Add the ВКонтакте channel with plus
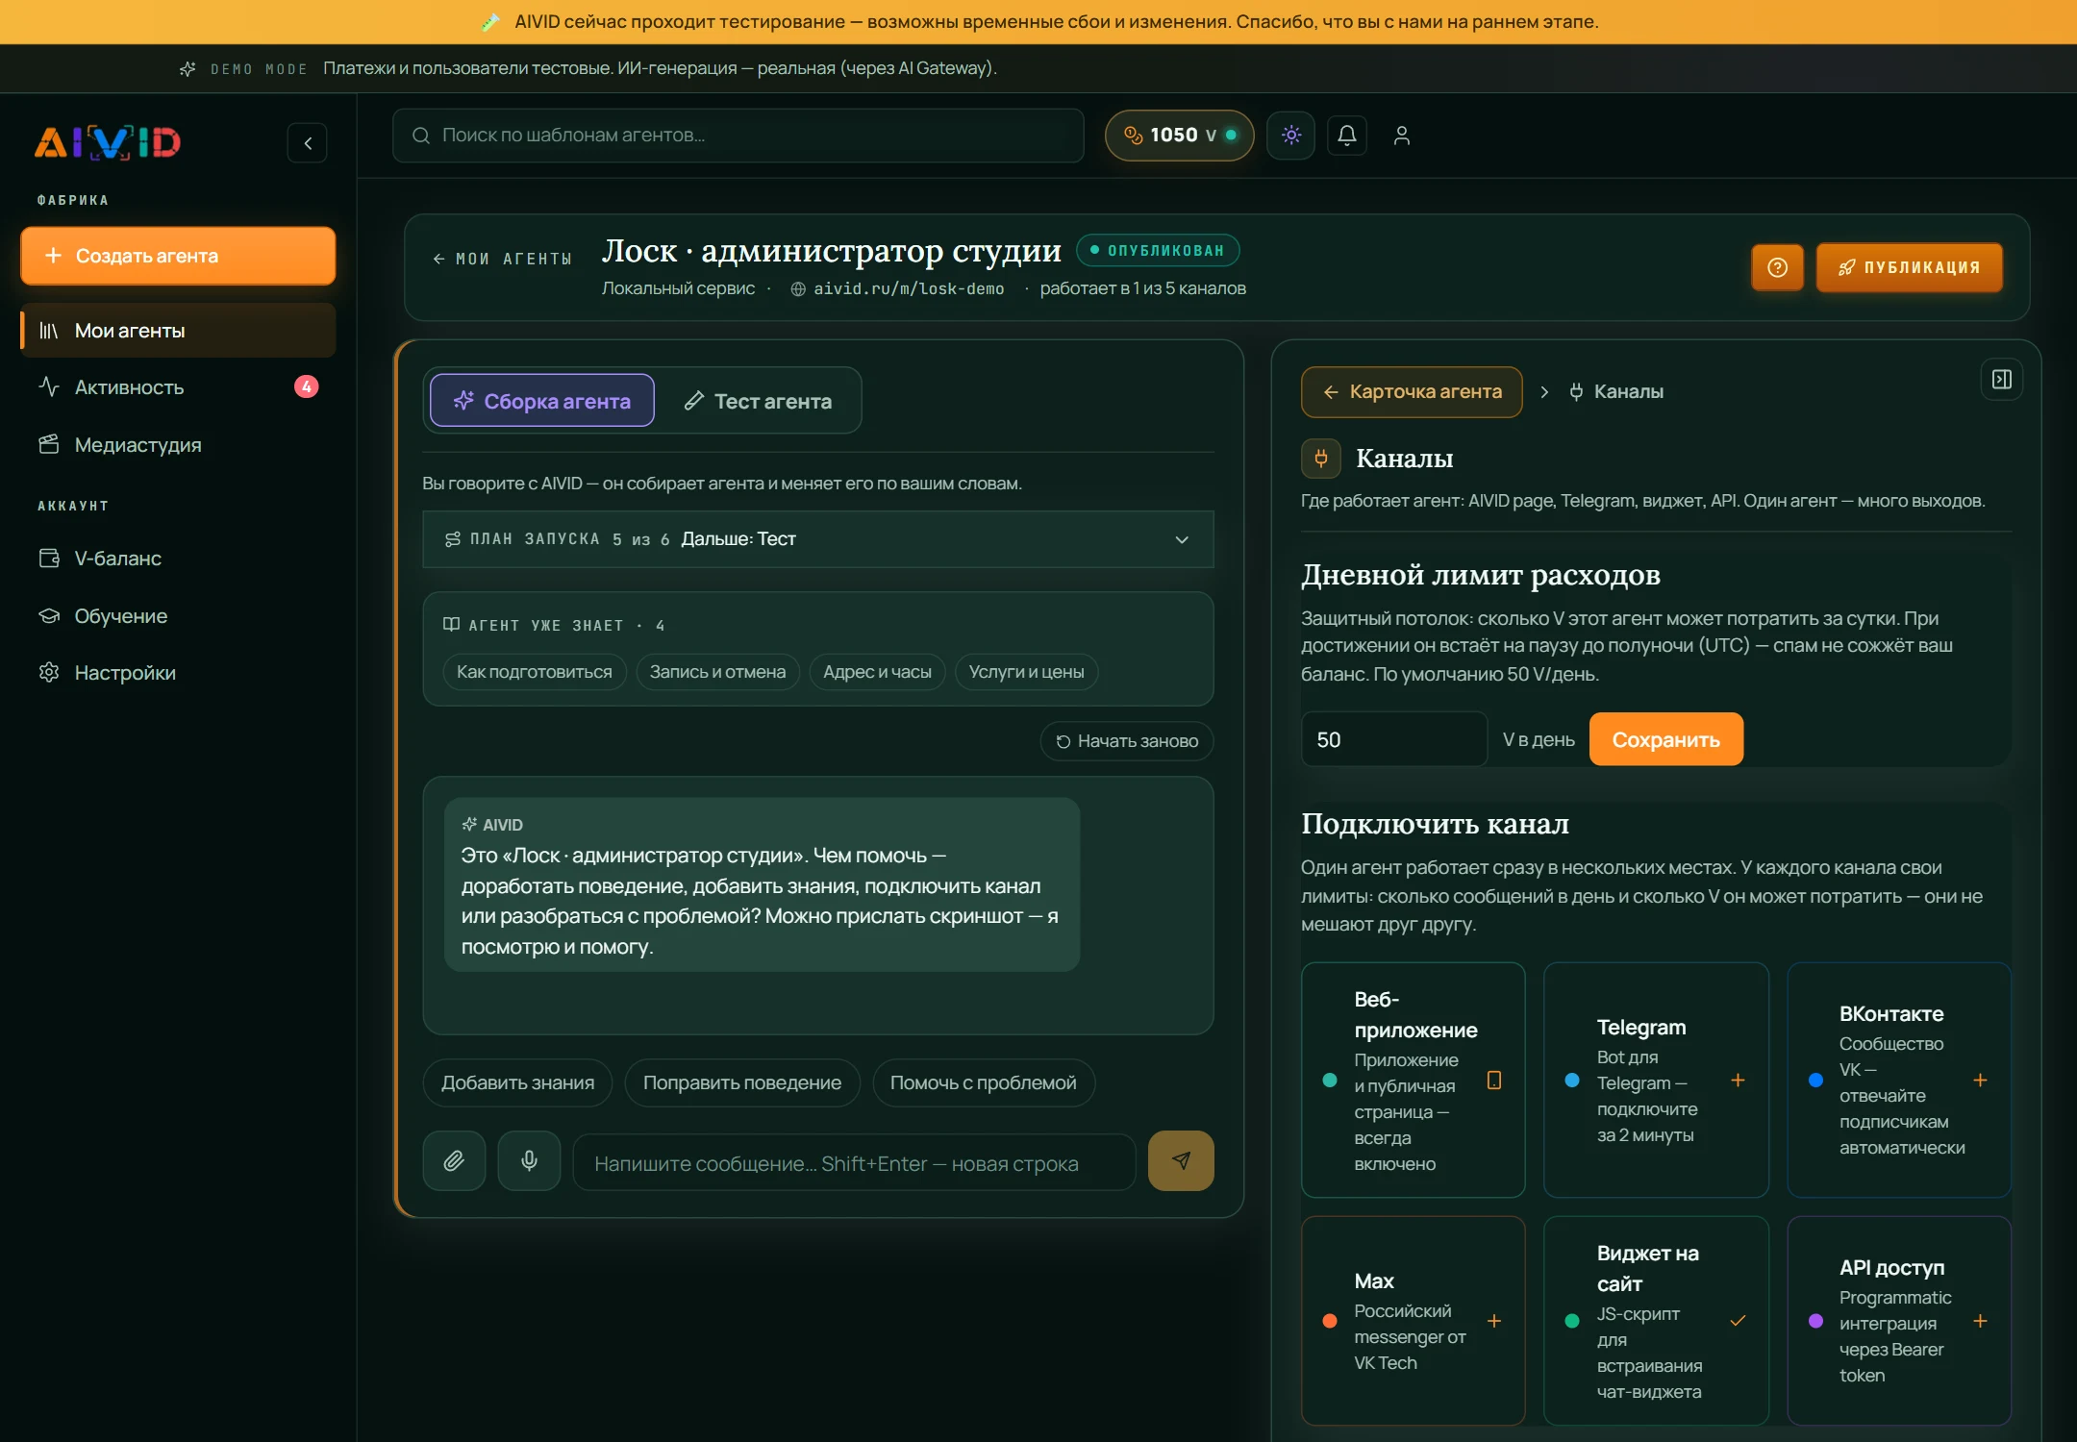 pos(1980,1081)
